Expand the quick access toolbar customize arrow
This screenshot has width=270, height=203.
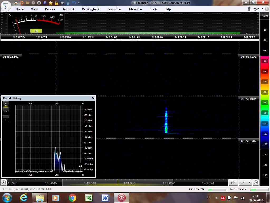pyautogui.click(x=79, y=3)
